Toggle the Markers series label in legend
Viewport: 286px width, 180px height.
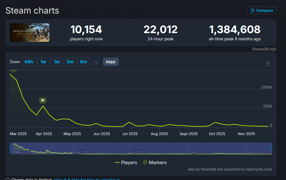click(158, 162)
